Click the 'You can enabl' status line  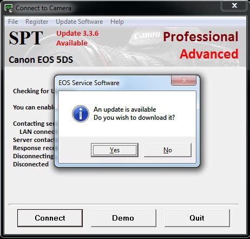pos(34,107)
